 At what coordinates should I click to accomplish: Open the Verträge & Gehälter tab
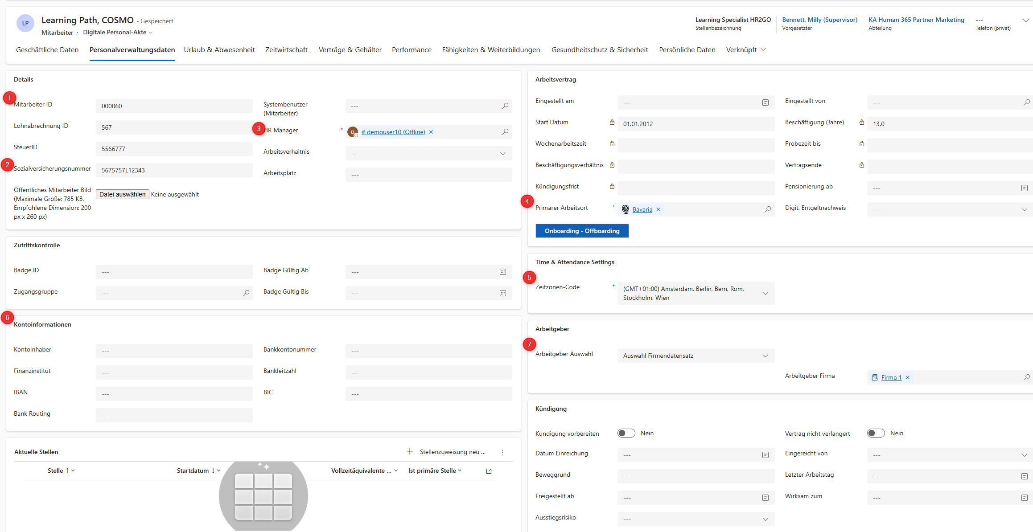pyautogui.click(x=350, y=50)
